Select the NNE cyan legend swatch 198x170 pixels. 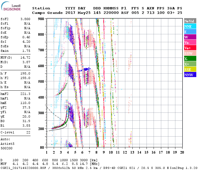point(190,26)
